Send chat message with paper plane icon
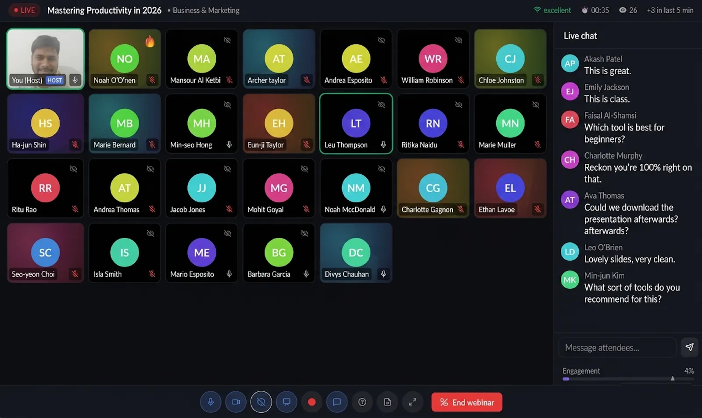The image size is (702, 418). [x=689, y=347]
